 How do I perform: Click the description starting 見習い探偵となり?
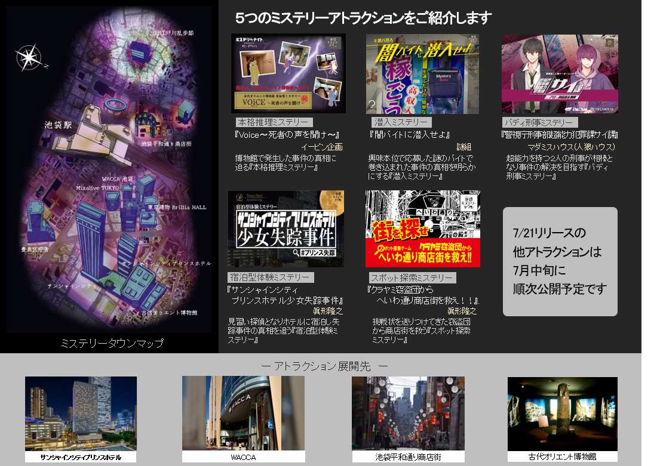[x=284, y=331]
